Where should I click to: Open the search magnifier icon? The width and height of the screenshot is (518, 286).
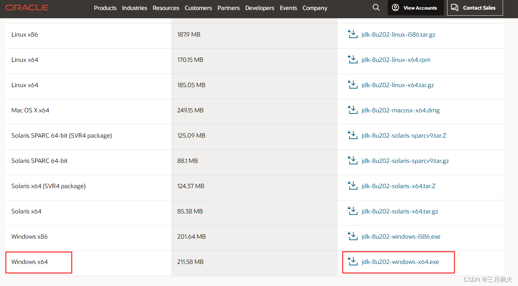[376, 7]
